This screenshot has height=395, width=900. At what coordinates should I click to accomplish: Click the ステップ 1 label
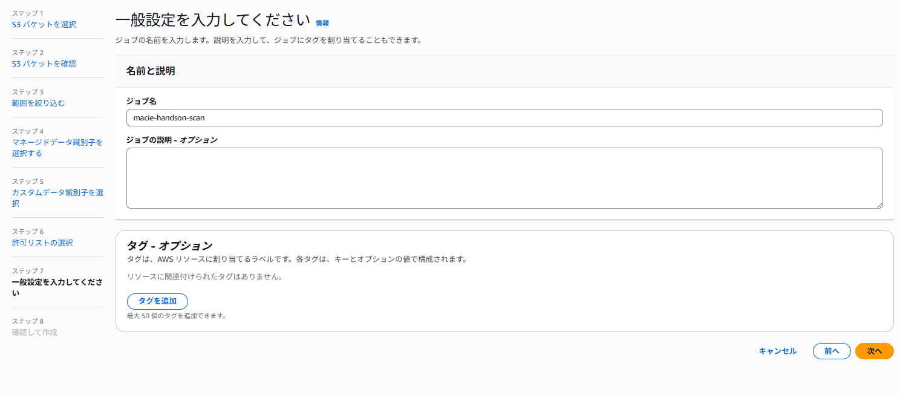tap(28, 13)
